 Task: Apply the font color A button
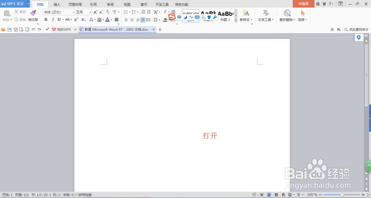(108, 20)
